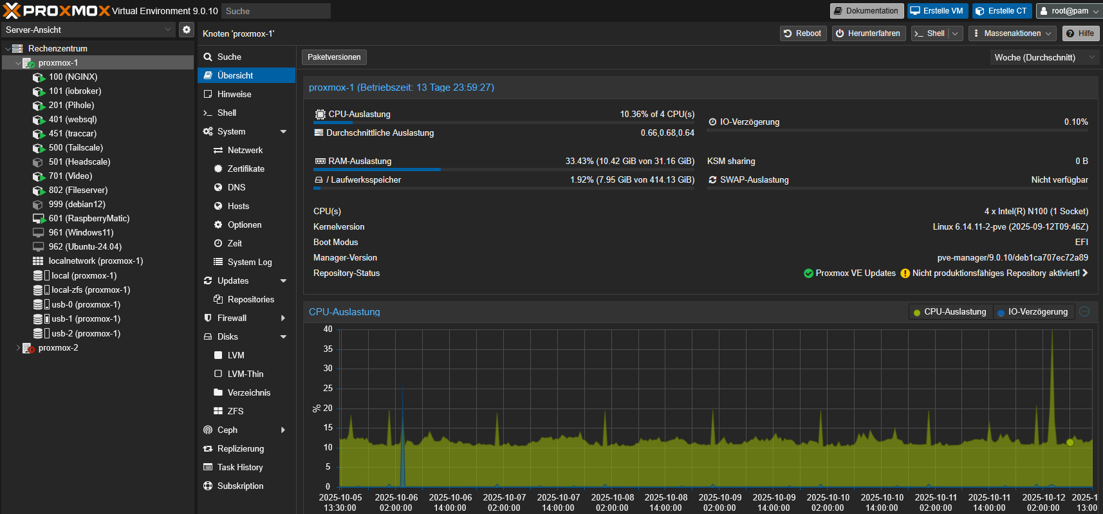Click the circular minus icon on CPU chart
Screen dimensions: 1103x514
[x=1084, y=312]
